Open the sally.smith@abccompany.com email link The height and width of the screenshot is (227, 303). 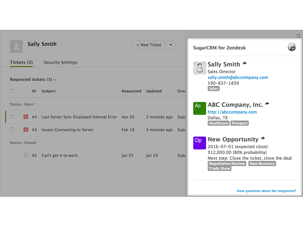pos(238,77)
